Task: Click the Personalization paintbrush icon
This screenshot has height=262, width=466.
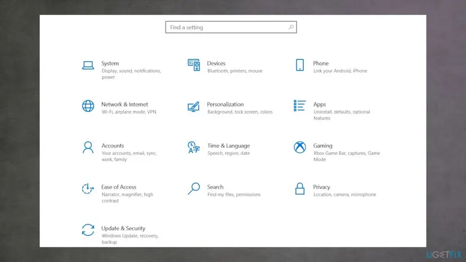Action: tap(194, 107)
